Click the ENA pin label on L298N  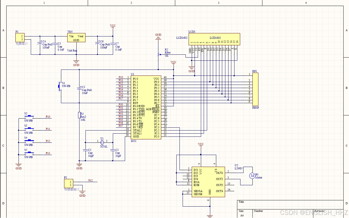click(x=196, y=182)
